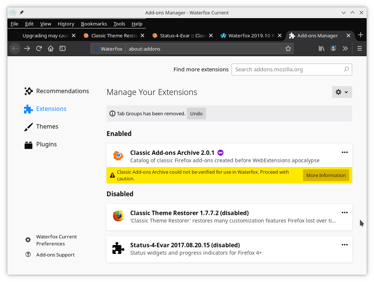Viewport: 374px width, 282px height.
Task: Open the Help menu
Action: (x=137, y=24)
